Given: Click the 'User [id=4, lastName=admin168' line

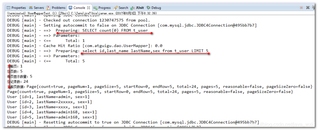Looking at the screenshot, I should [x=52, y=112].
